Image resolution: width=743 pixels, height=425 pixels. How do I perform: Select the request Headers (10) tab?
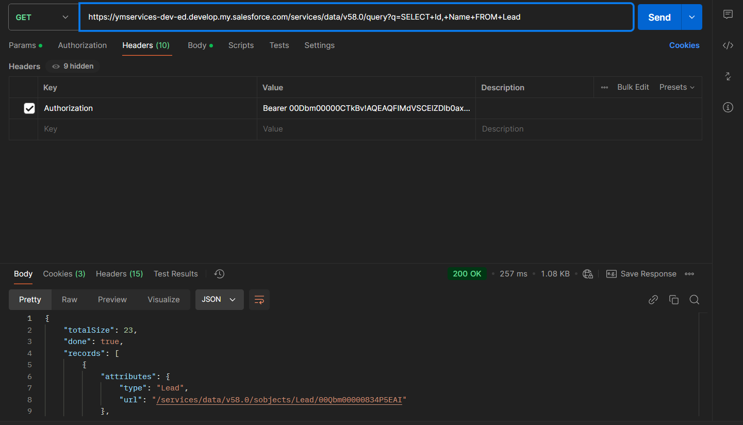click(x=146, y=45)
